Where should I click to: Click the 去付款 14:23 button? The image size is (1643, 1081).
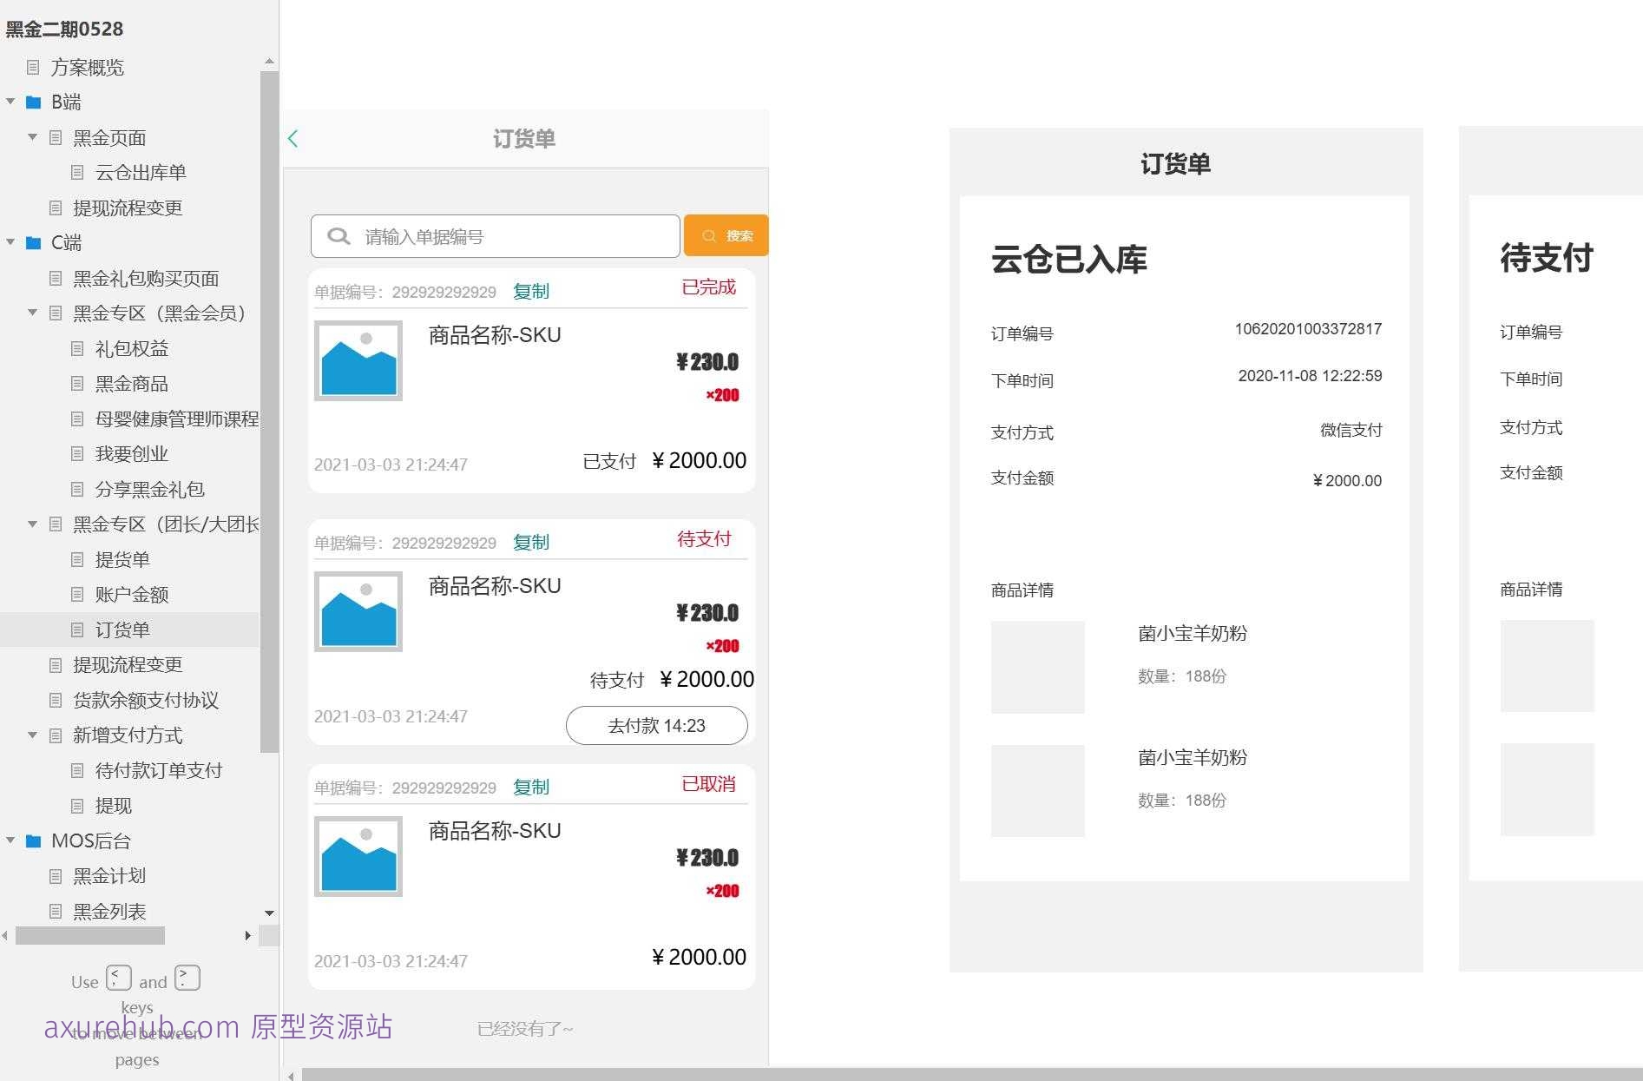pos(657,725)
